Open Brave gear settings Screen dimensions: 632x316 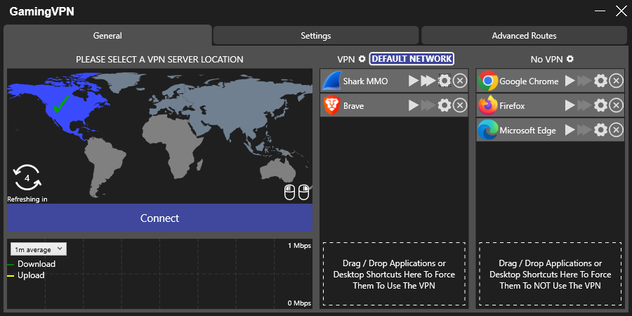click(444, 106)
